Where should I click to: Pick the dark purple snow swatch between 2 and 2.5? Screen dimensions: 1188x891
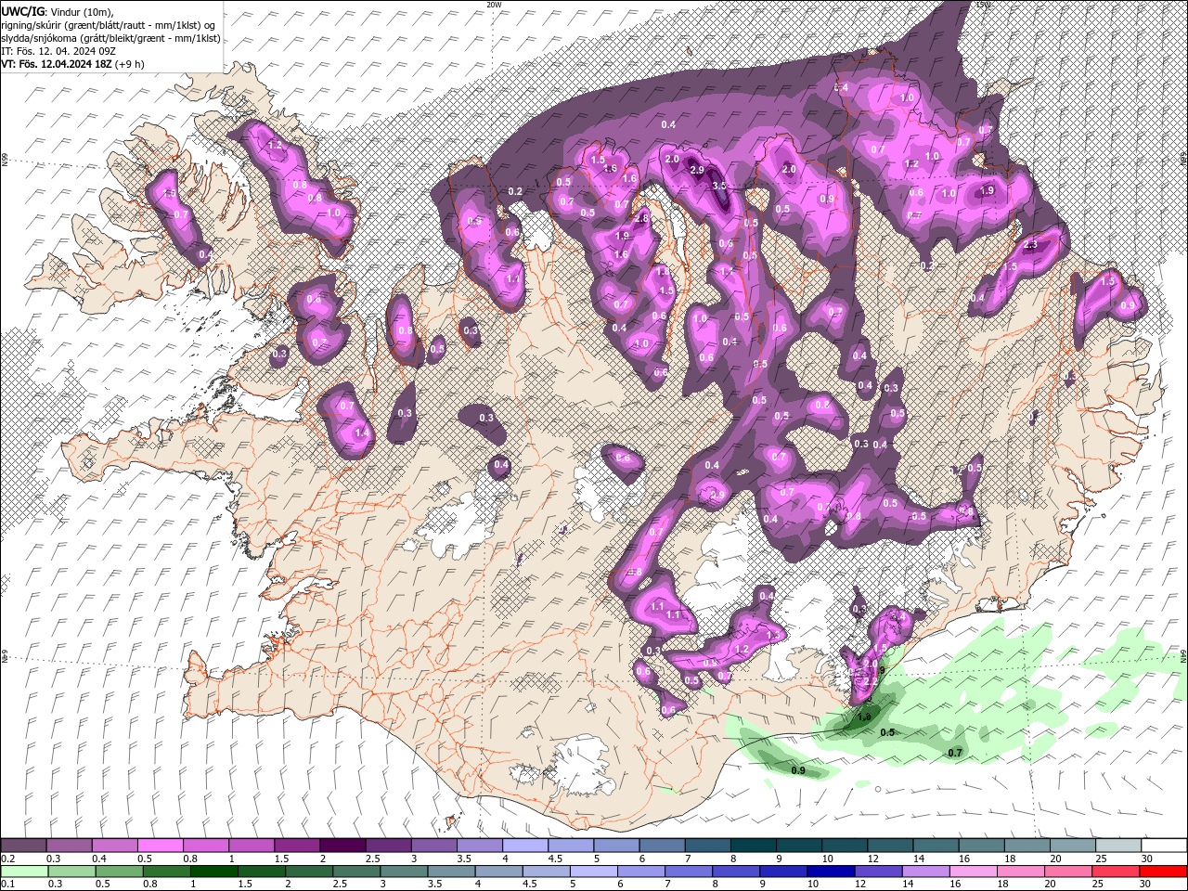[x=342, y=845]
